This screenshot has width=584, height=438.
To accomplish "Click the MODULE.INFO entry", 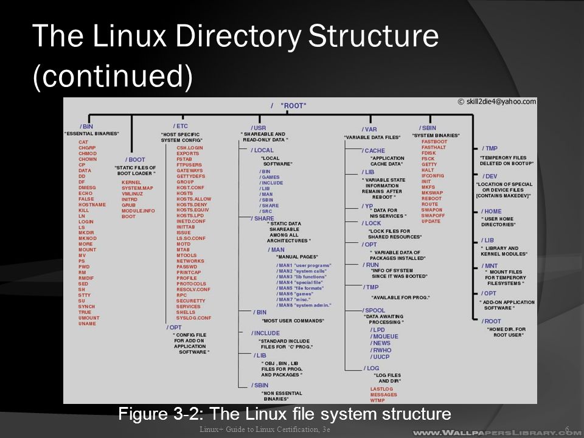I will click(x=138, y=211).
